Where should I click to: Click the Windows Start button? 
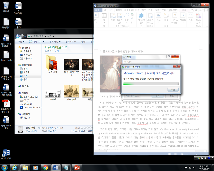click(4, 168)
